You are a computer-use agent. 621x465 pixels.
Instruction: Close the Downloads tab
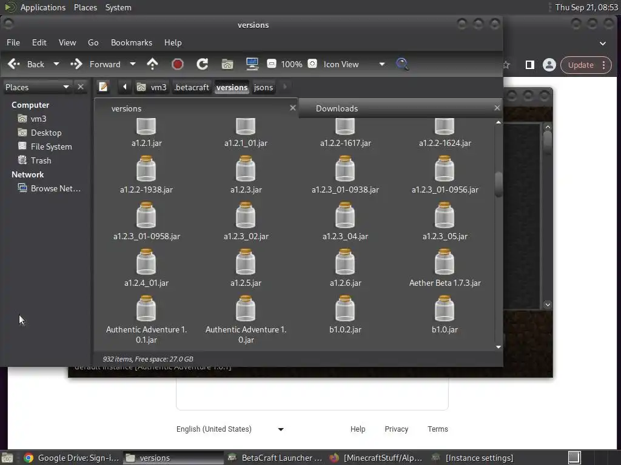point(497,108)
